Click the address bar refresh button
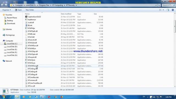The image size is (176, 99). pos(159,5)
